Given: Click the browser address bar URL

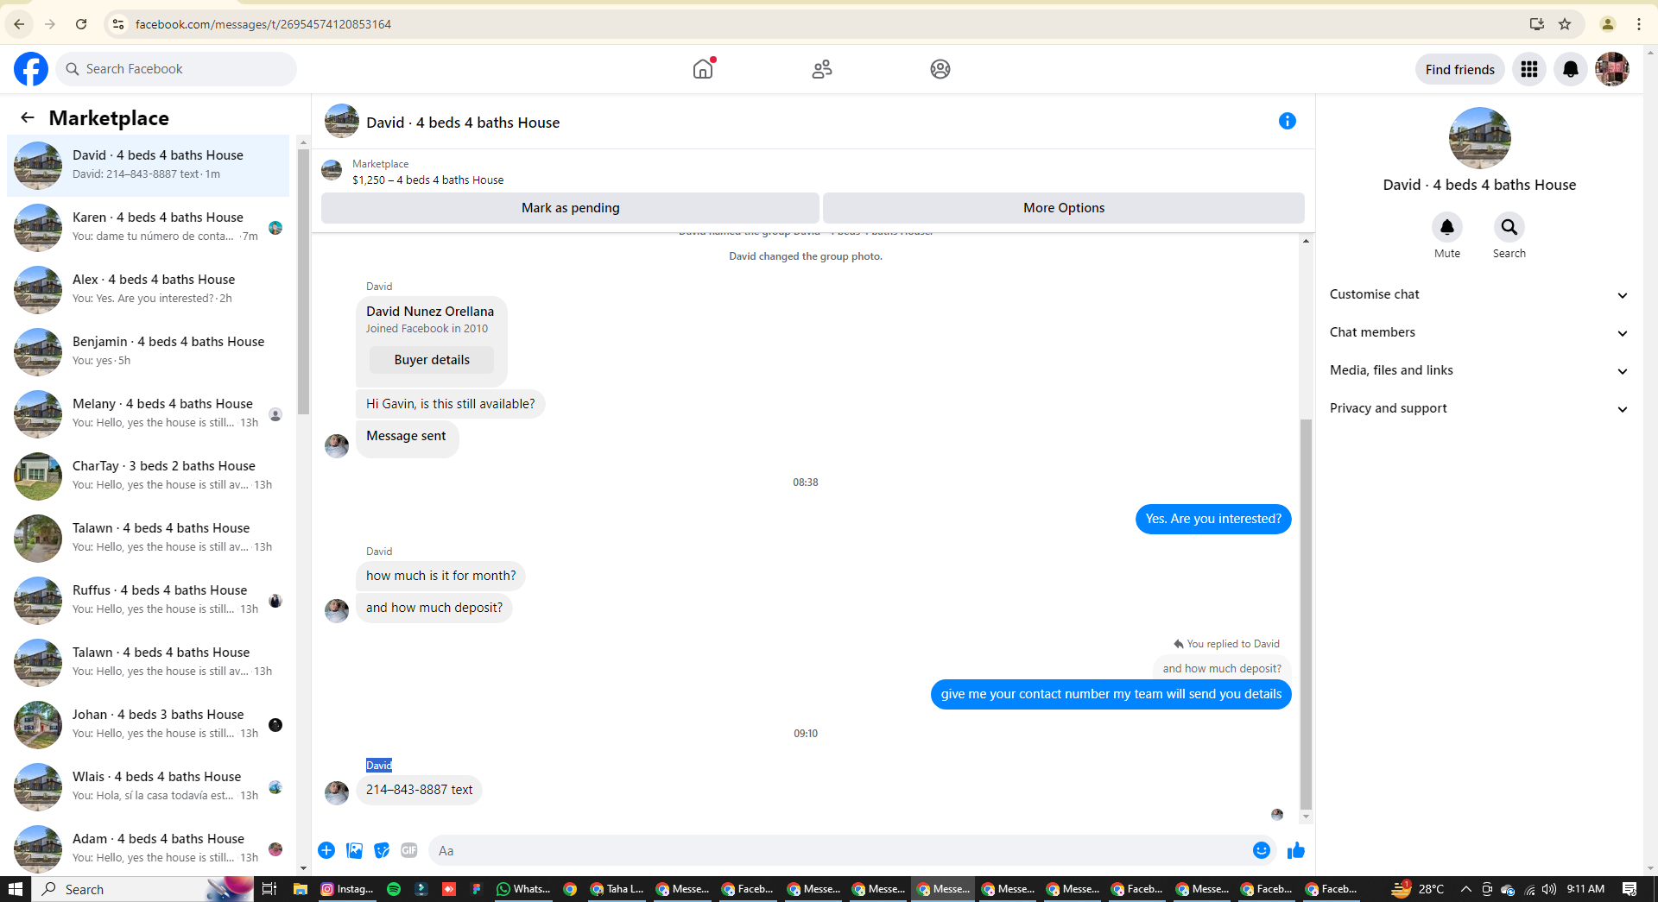Looking at the screenshot, I should pyautogui.click(x=263, y=24).
